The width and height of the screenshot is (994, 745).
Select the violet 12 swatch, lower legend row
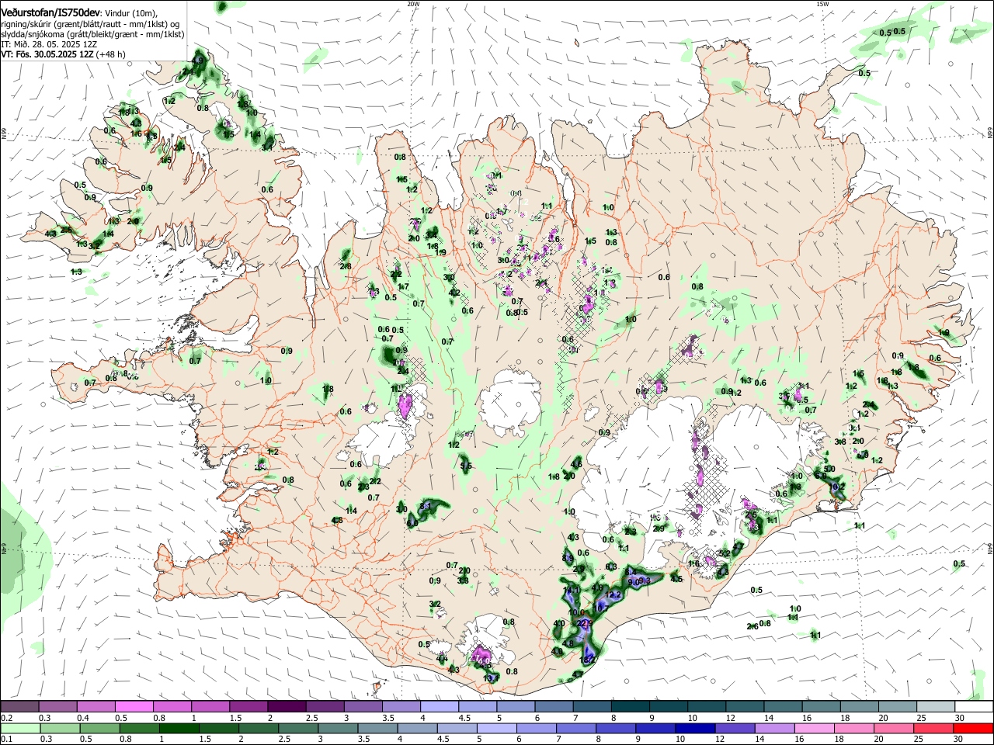pos(735,729)
